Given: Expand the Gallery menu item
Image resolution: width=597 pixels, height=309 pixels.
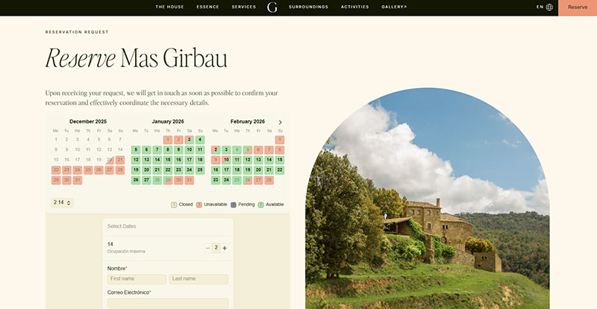Looking at the screenshot, I should (x=394, y=7).
